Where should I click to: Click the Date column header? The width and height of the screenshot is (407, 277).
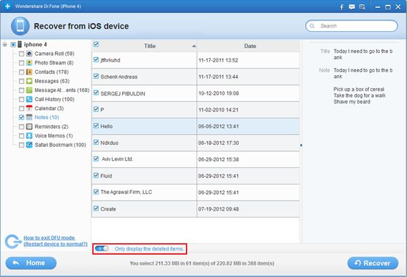250,46
